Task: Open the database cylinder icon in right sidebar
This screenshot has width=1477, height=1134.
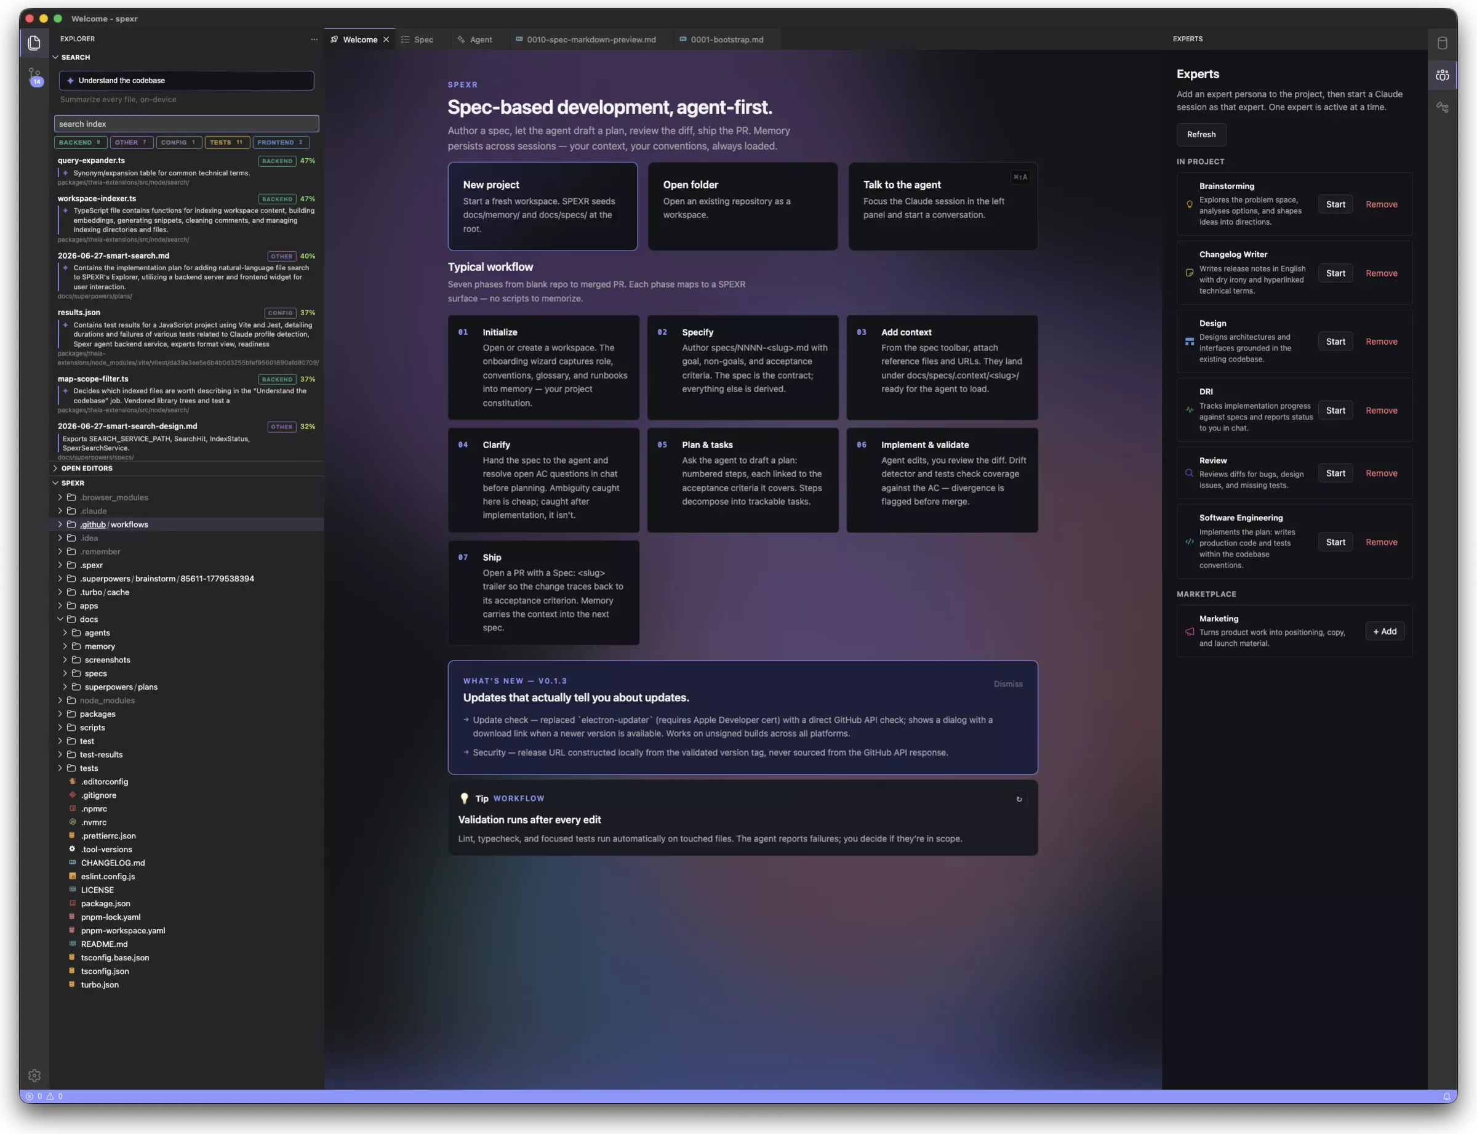Action: pos(1442,43)
